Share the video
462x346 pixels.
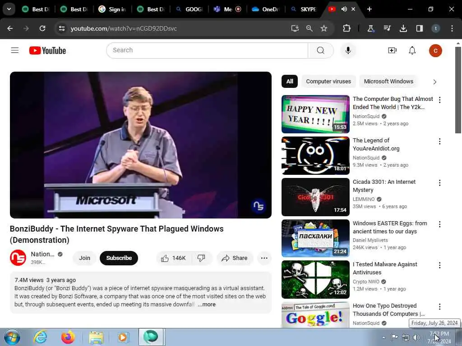[235, 258]
